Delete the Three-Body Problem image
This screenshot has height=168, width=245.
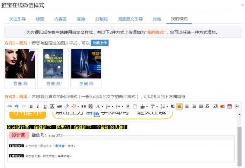pos(54,84)
